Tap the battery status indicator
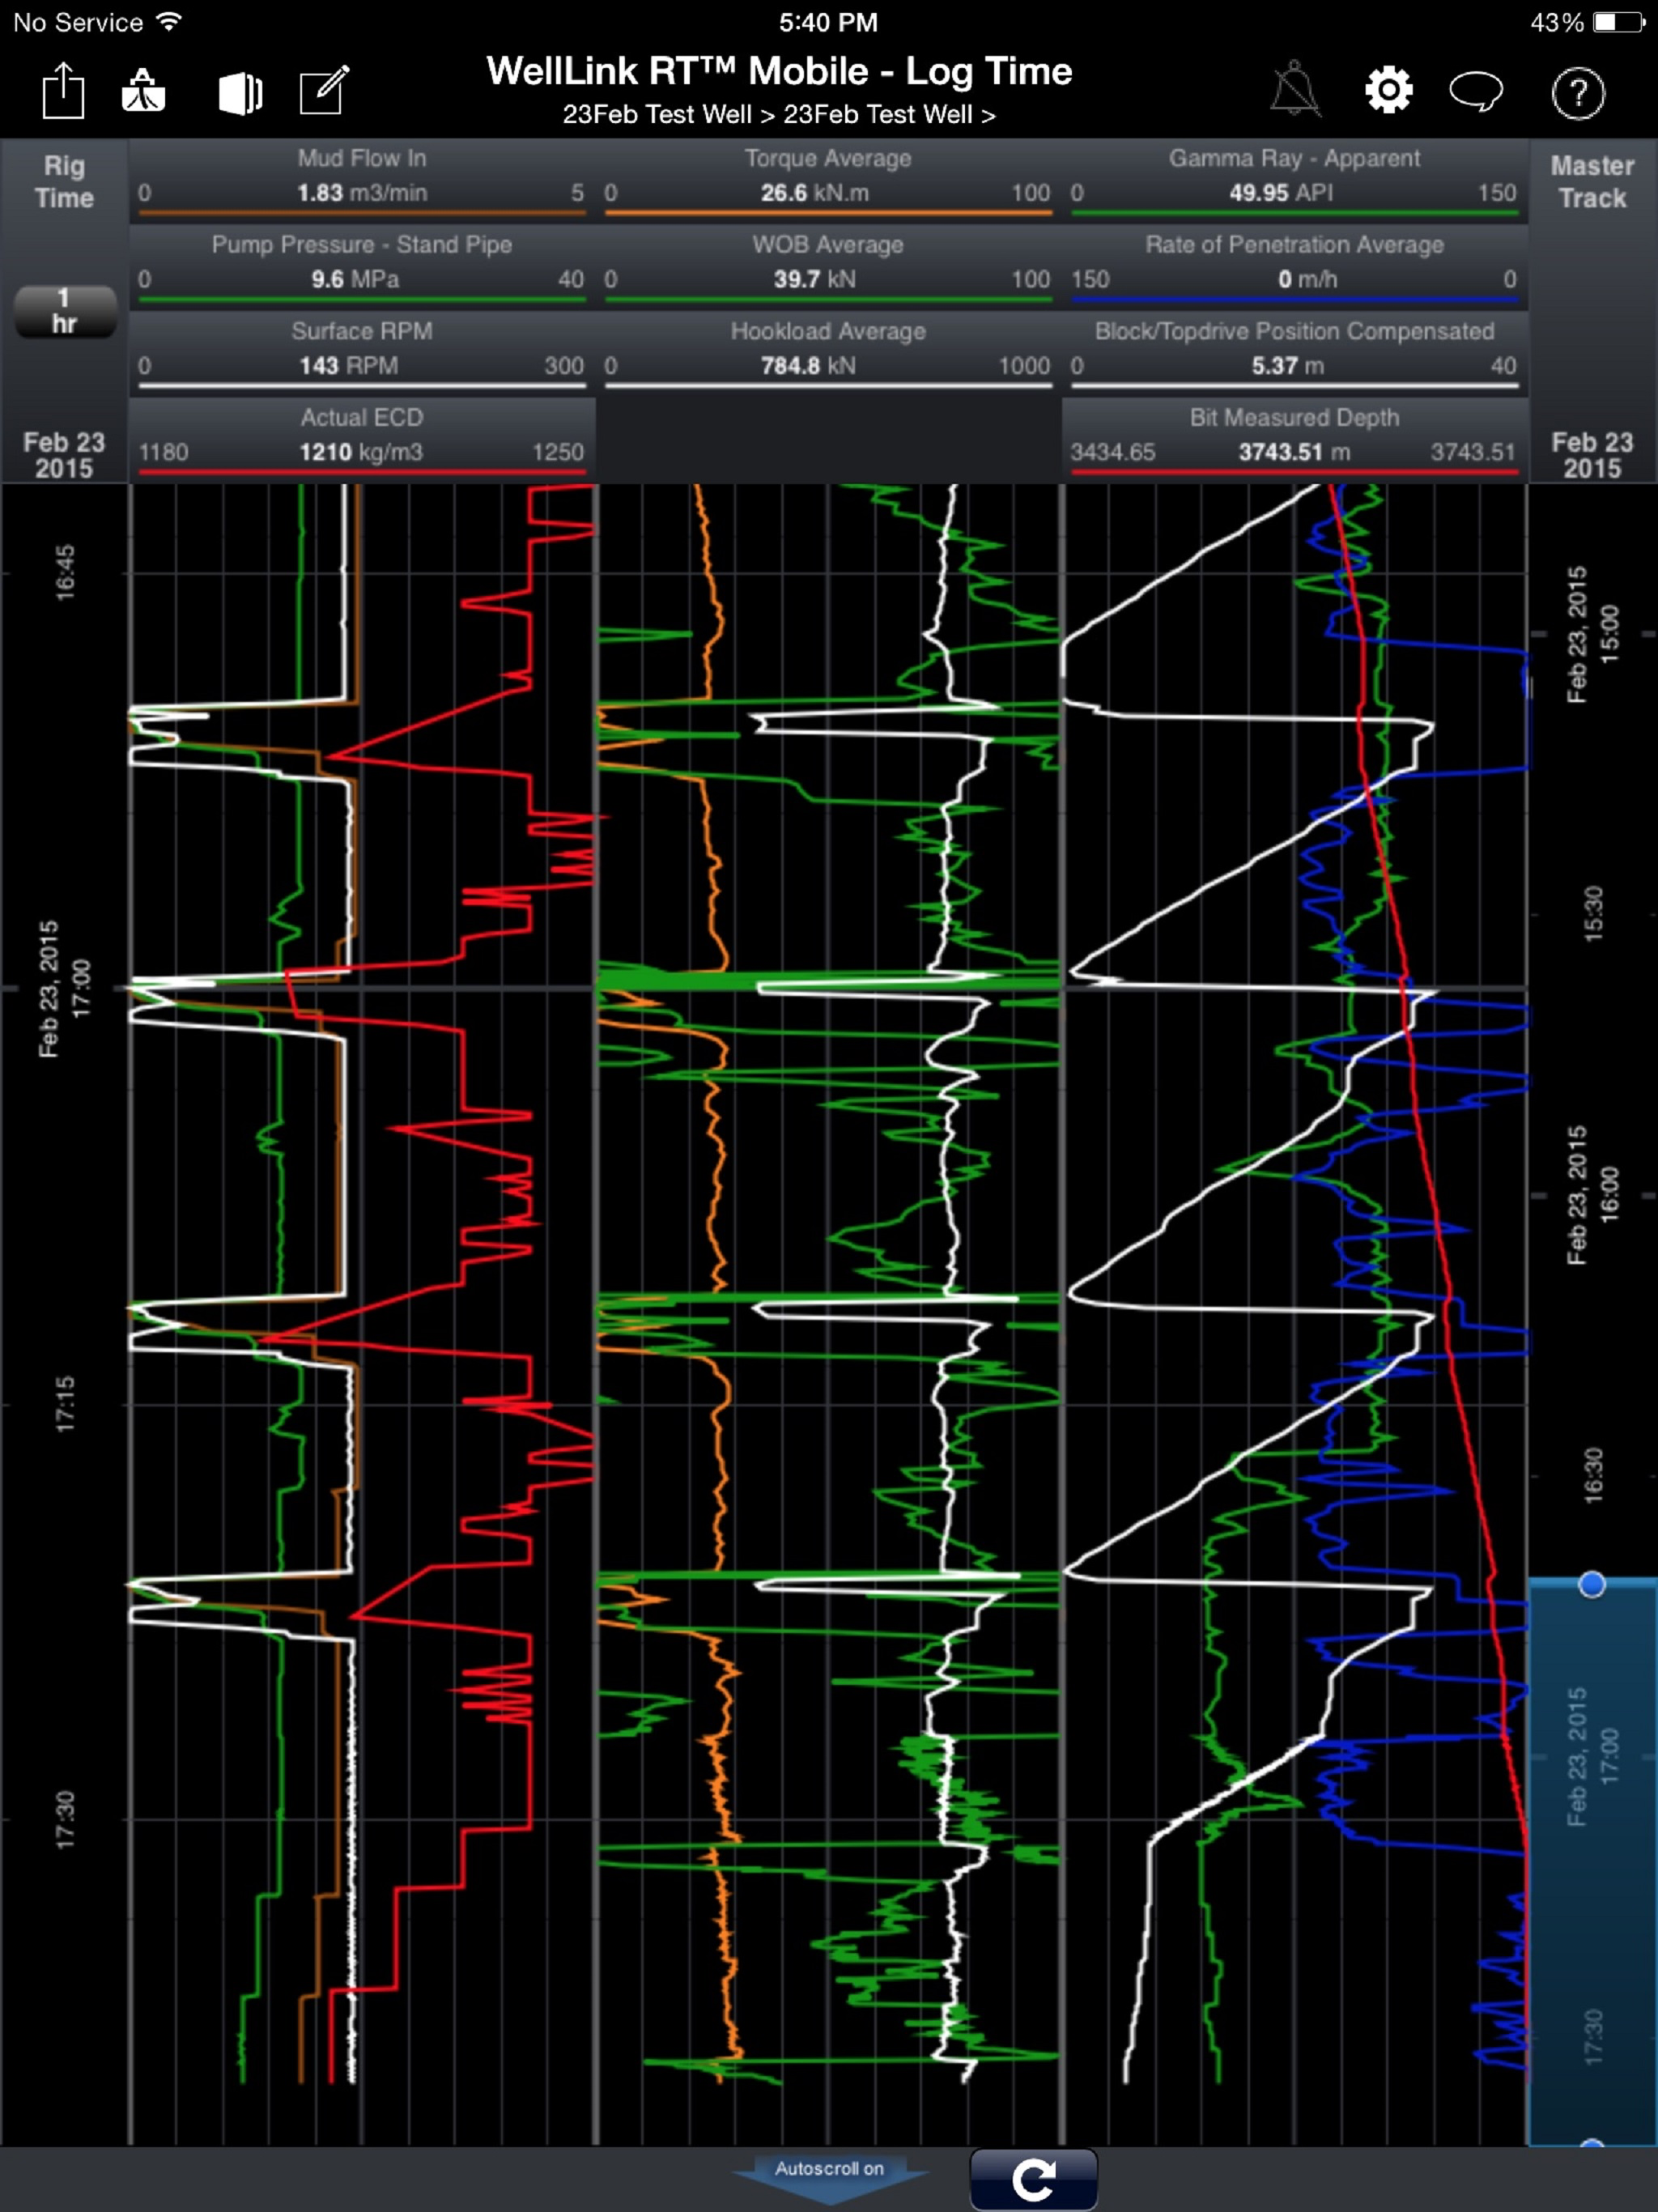 coord(1619,22)
